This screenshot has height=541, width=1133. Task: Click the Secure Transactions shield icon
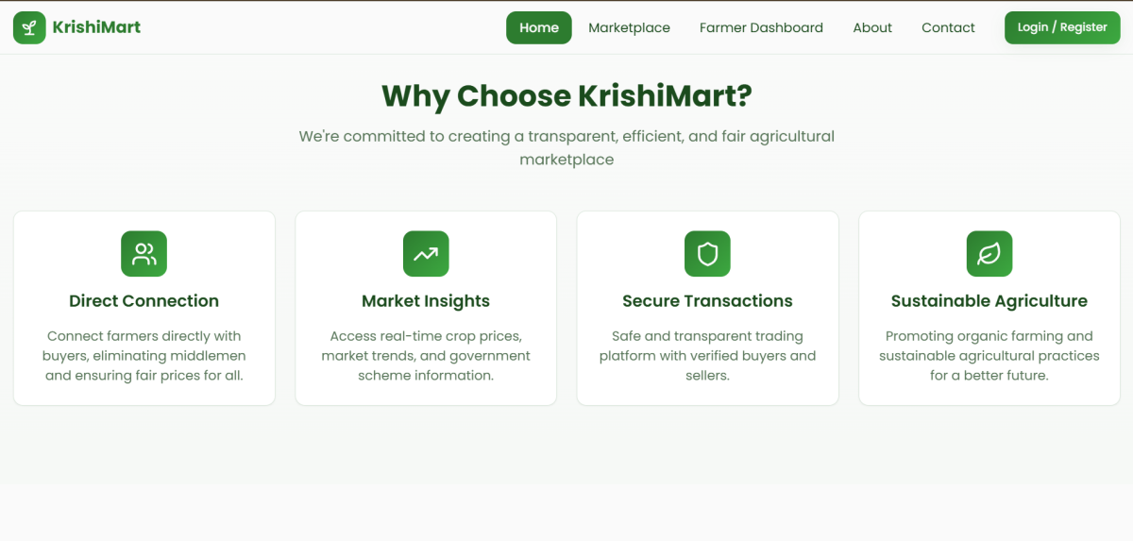point(707,254)
